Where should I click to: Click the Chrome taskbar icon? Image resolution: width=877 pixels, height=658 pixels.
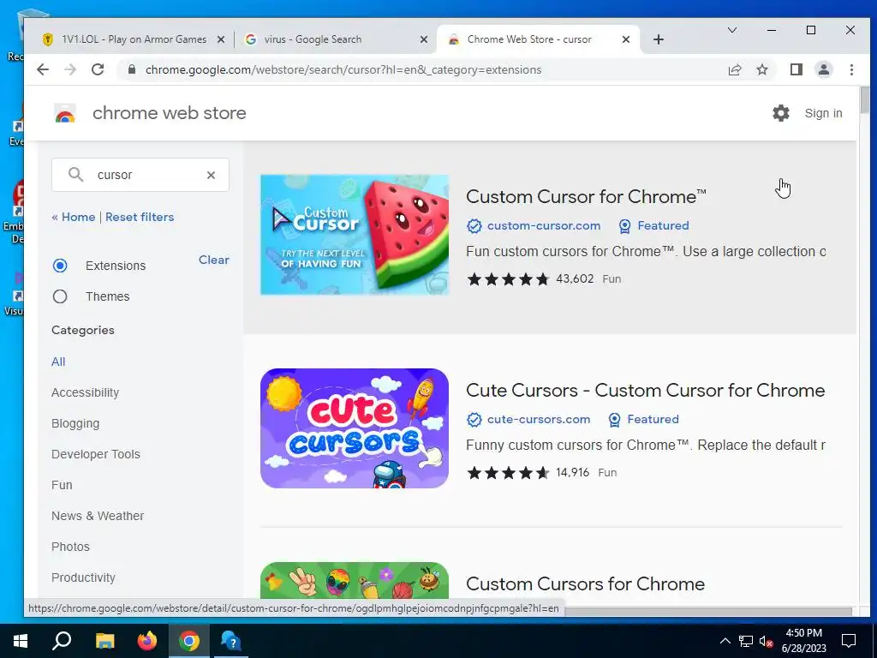click(x=189, y=641)
